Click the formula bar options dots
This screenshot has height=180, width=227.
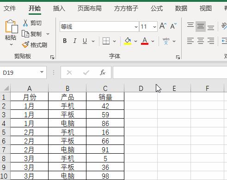(54, 72)
